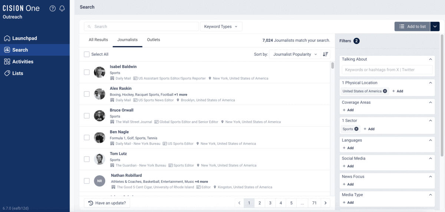Go to previous page arrow in pagination
445x212 pixels.
point(239,203)
